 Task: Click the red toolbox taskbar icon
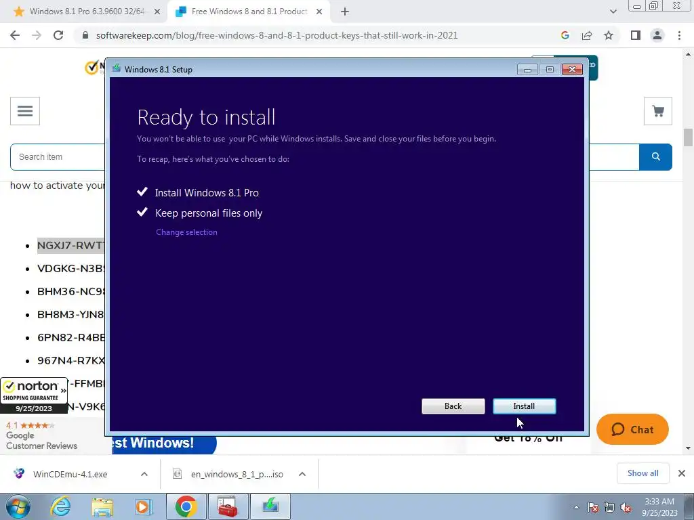(228, 506)
